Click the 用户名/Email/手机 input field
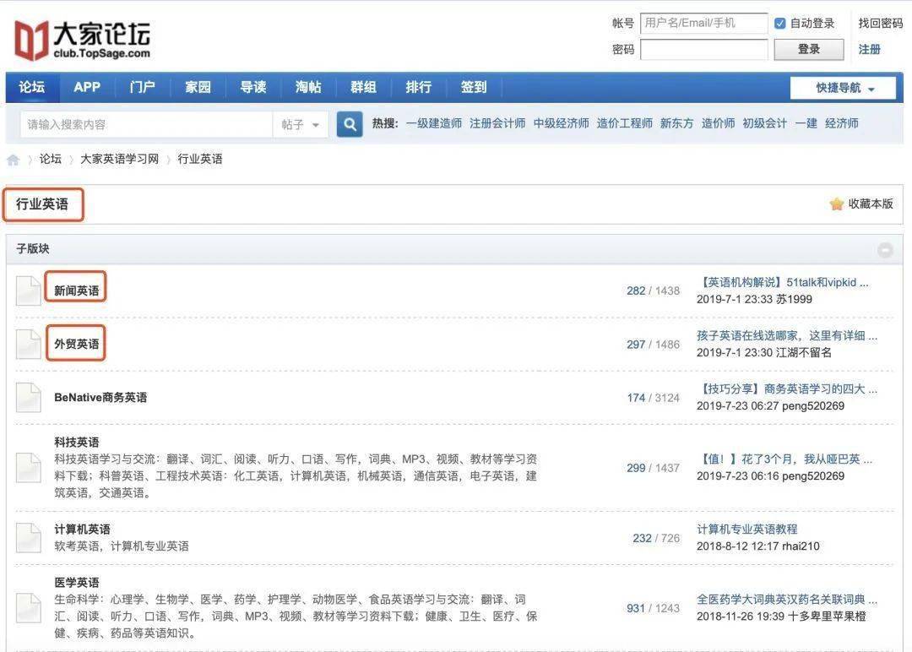 [x=703, y=24]
